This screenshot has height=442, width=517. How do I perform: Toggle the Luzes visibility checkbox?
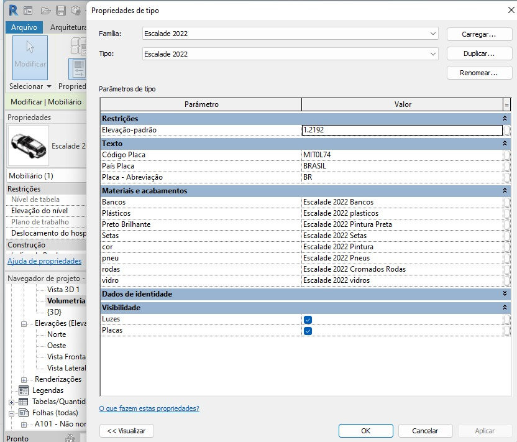click(308, 320)
